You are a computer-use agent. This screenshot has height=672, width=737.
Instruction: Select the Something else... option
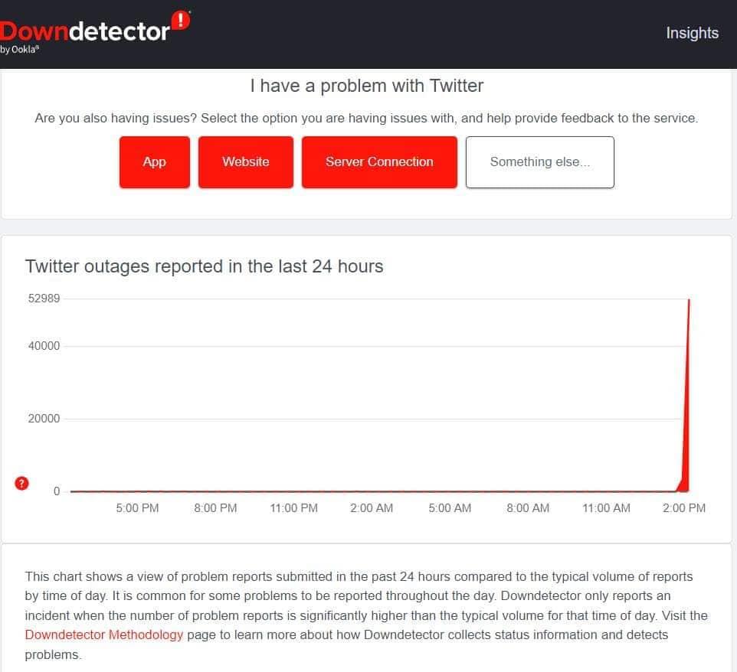[539, 162]
